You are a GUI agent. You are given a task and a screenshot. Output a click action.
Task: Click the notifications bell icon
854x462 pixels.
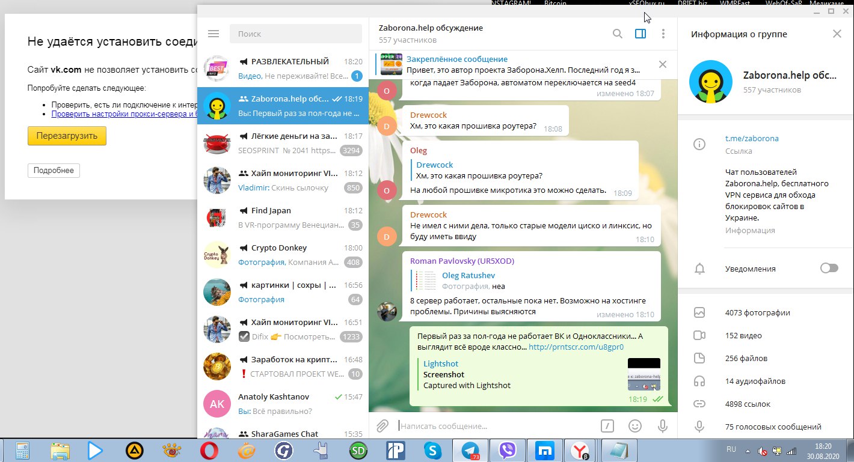[699, 269]
